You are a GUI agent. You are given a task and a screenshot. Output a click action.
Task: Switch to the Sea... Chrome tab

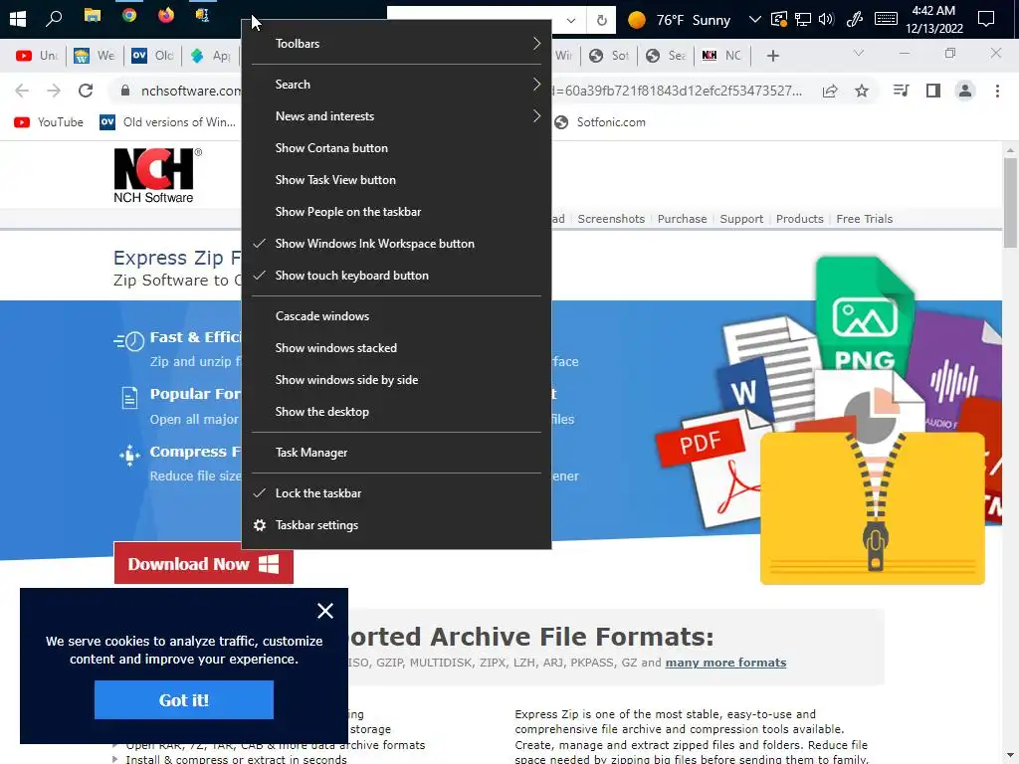666,56
